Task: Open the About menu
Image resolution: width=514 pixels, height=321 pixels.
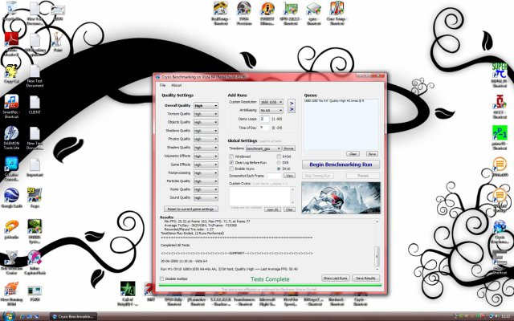Action: [x=177, y=85]
